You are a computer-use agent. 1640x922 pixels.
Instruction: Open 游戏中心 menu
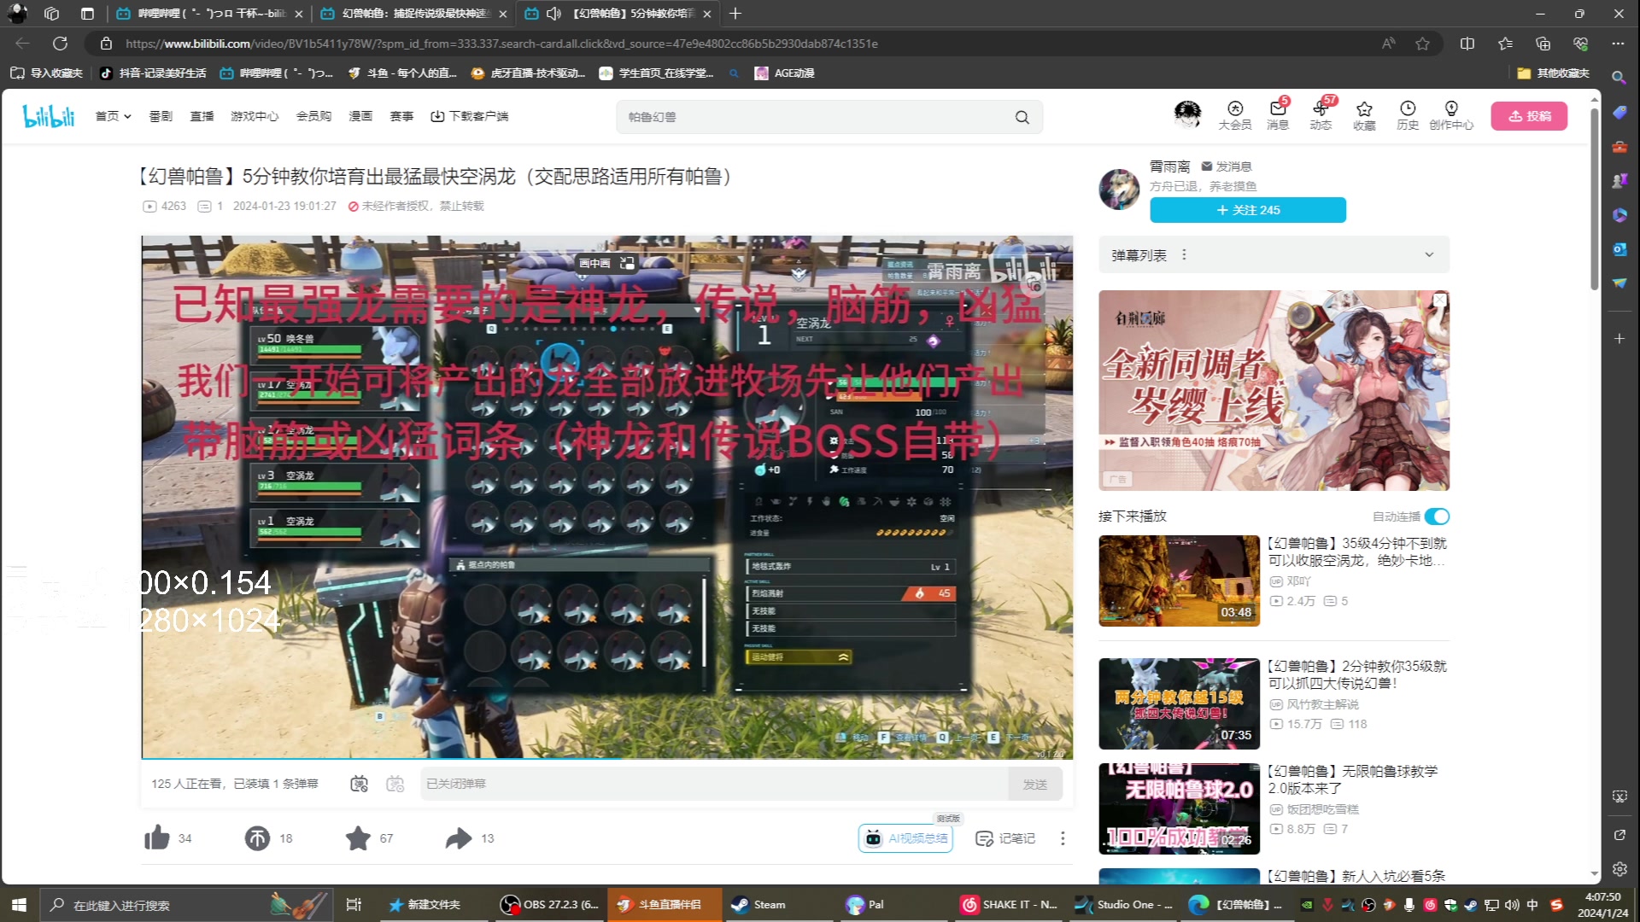pos(255,116)
